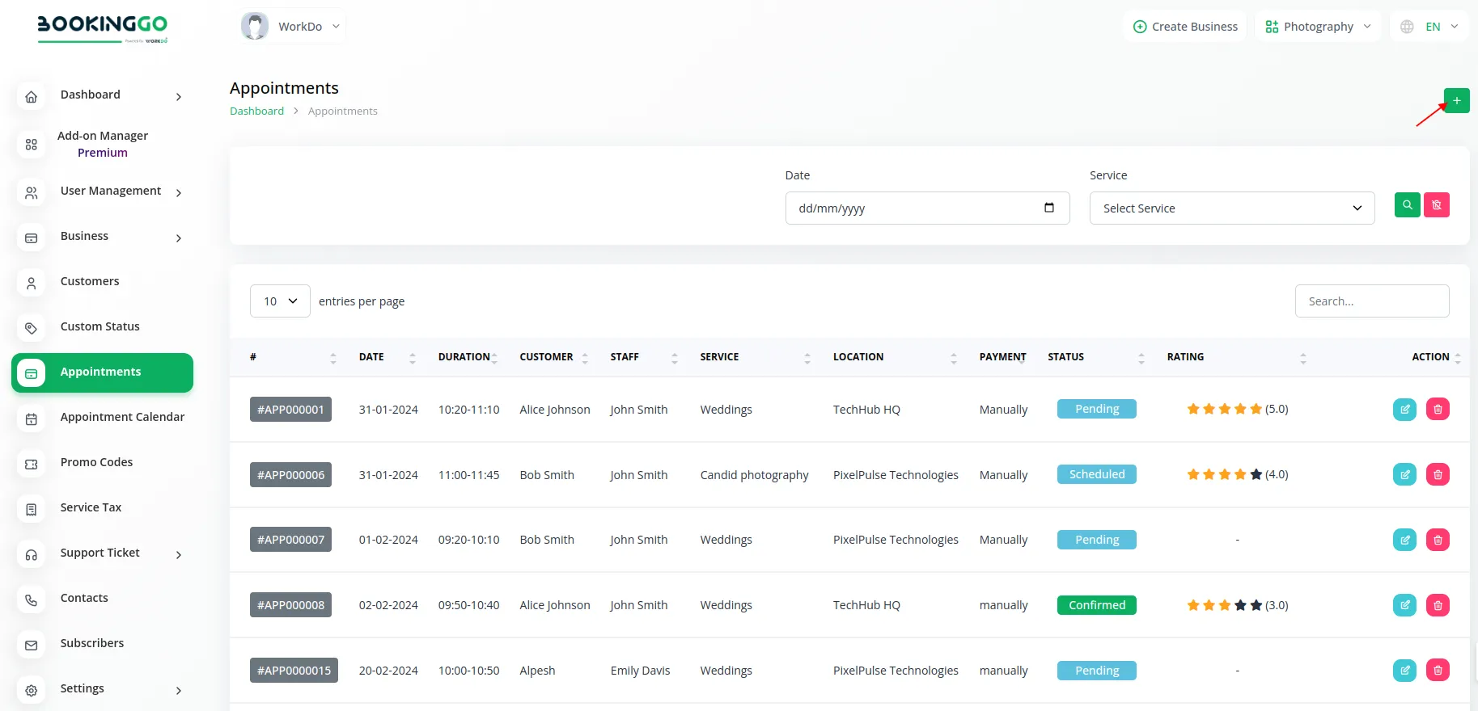Go to Promo Codes in sidebar
Viewport: 1478px width, 711px height.
[96, 463]
